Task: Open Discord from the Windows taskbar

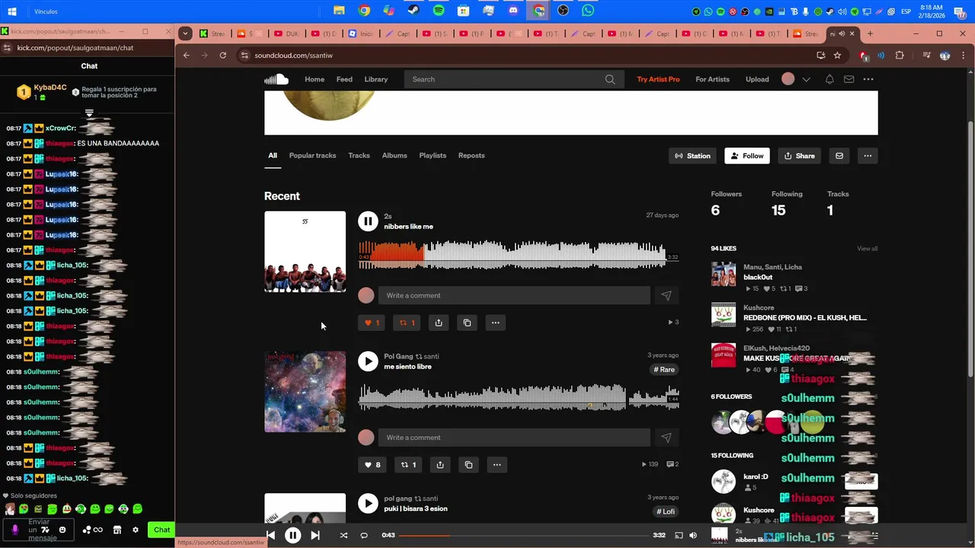Action: [513, 11]
